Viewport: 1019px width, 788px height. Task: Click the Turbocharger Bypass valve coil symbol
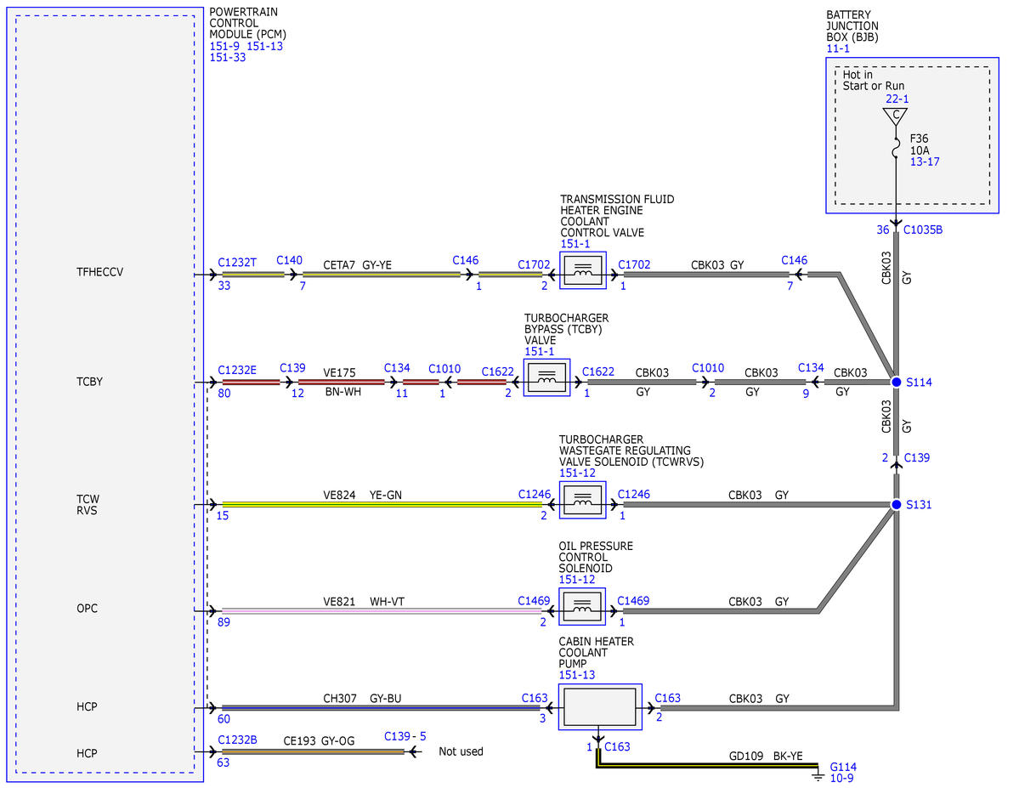pos(546,377)
